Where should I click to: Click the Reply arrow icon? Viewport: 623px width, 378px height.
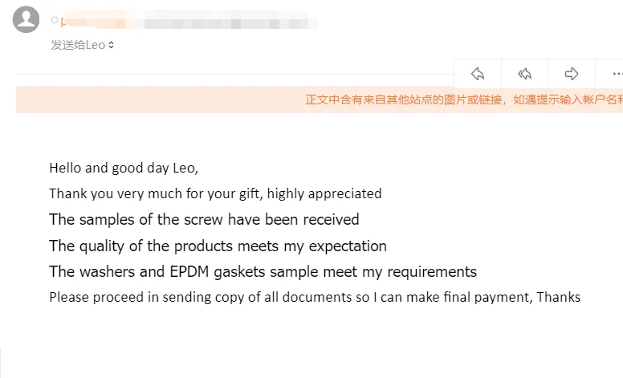pyautogui.click(x=478, y=74)
